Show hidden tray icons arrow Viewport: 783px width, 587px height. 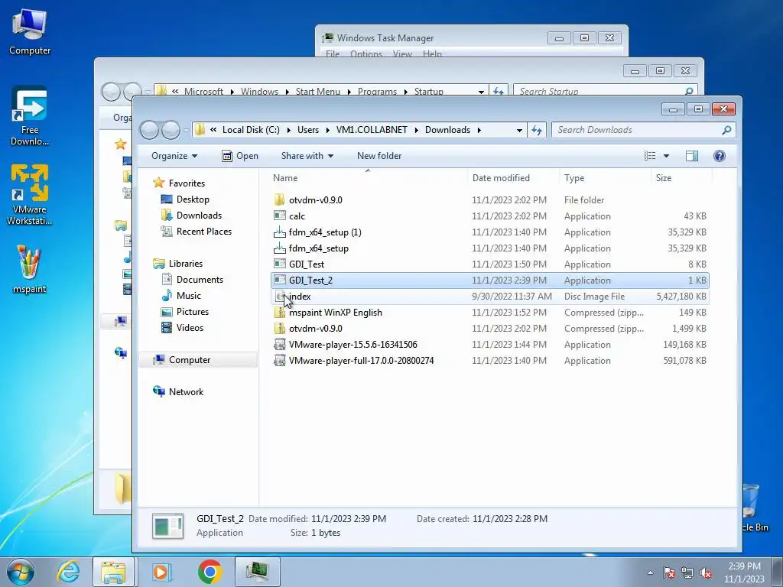coord(650,573)
